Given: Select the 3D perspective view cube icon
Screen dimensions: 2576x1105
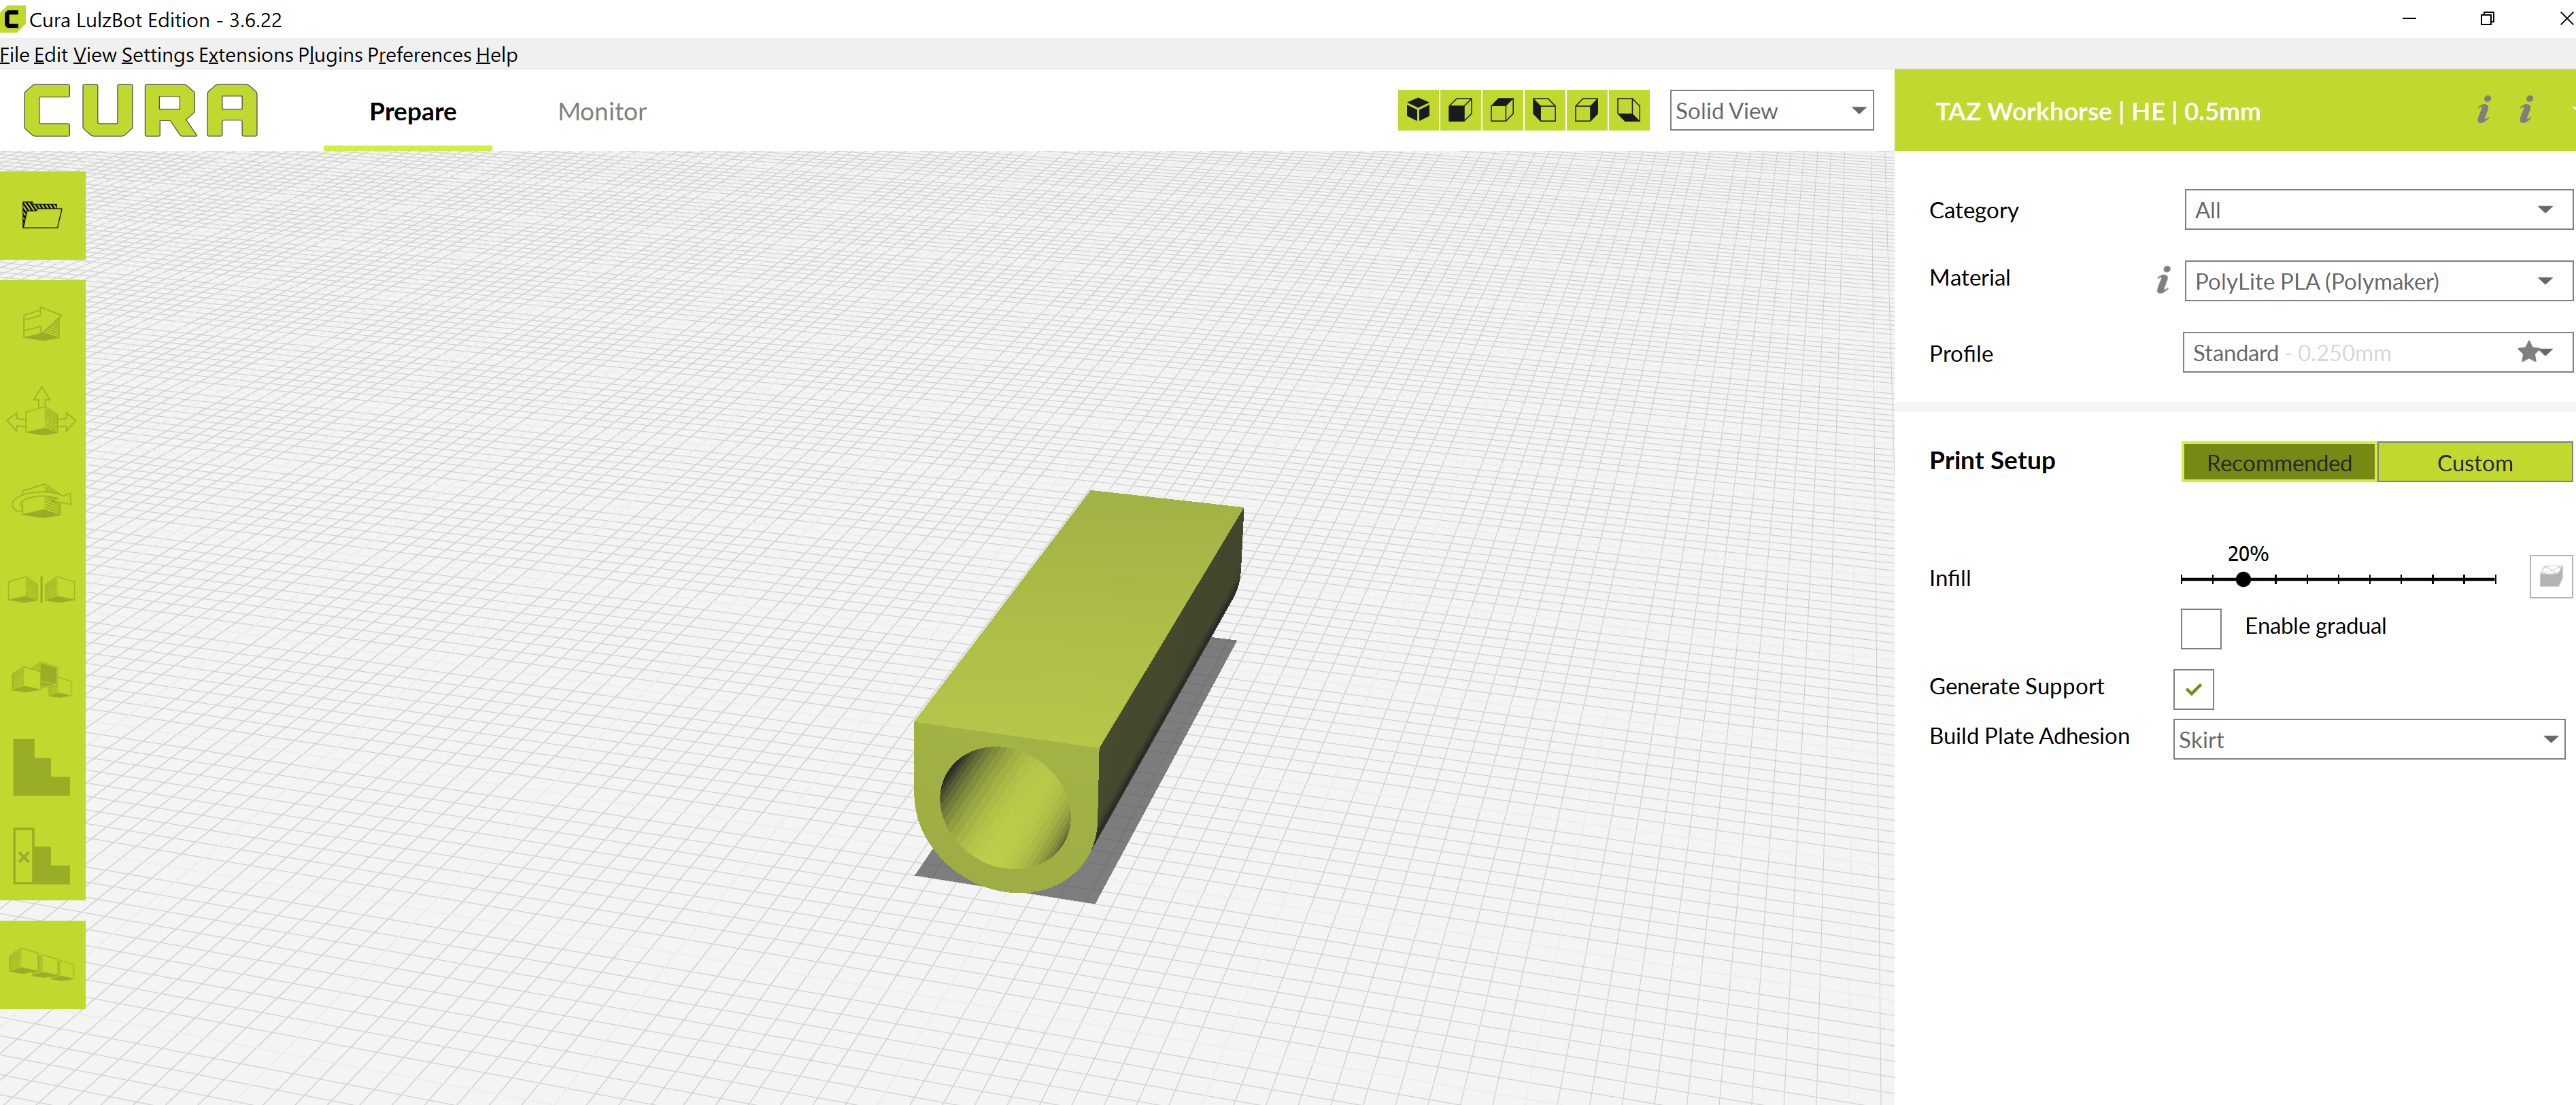Looking at the screenshot, I should [1418, 110].
